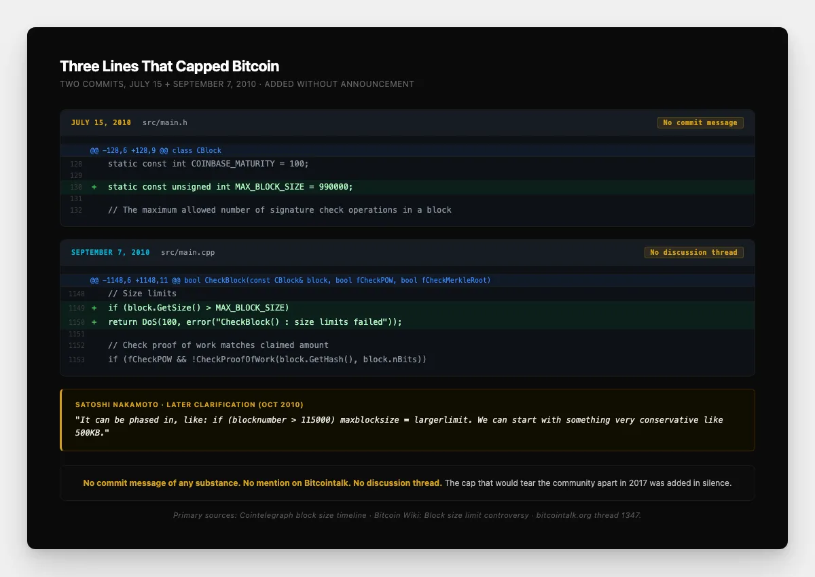Click the 'No discussion thread' badge
The height and width of the screenshot is (577, 815).
(694, 252)
